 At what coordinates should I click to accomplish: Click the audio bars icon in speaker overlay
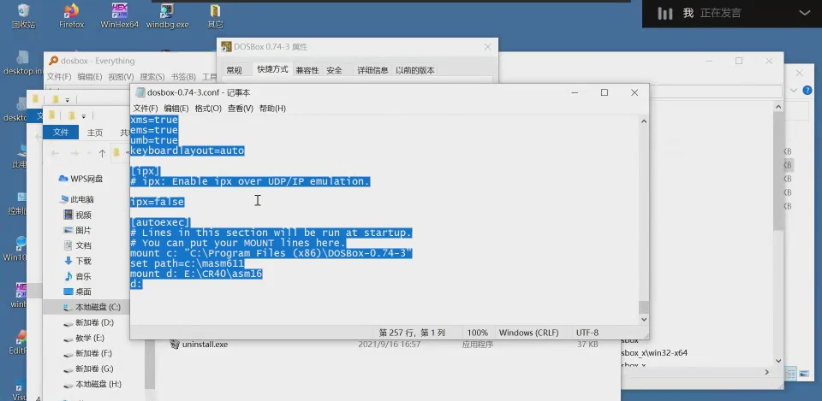pos(665,13)
